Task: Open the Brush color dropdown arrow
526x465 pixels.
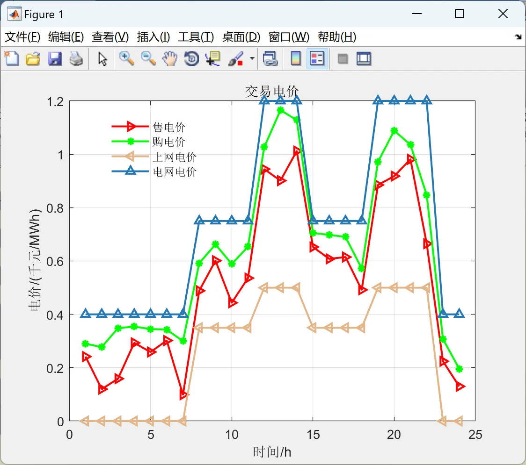Action: 252,58
